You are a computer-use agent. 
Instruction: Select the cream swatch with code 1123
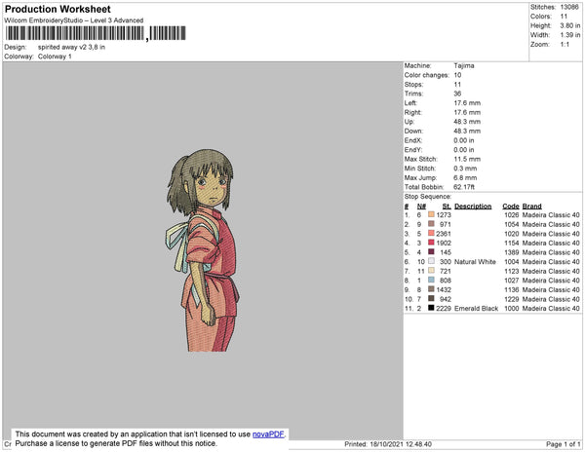[432, 271]
